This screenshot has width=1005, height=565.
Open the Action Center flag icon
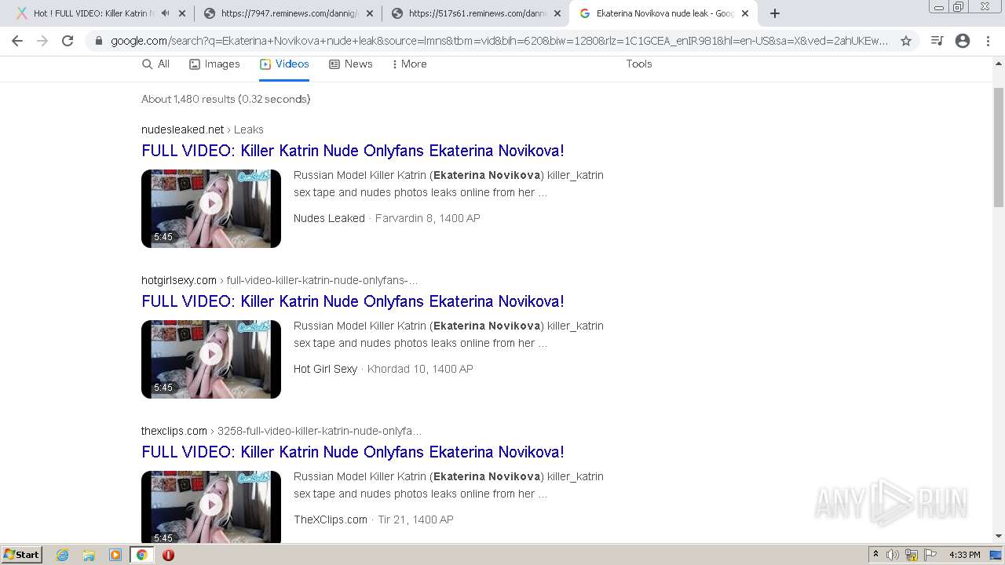click(930, 555)
